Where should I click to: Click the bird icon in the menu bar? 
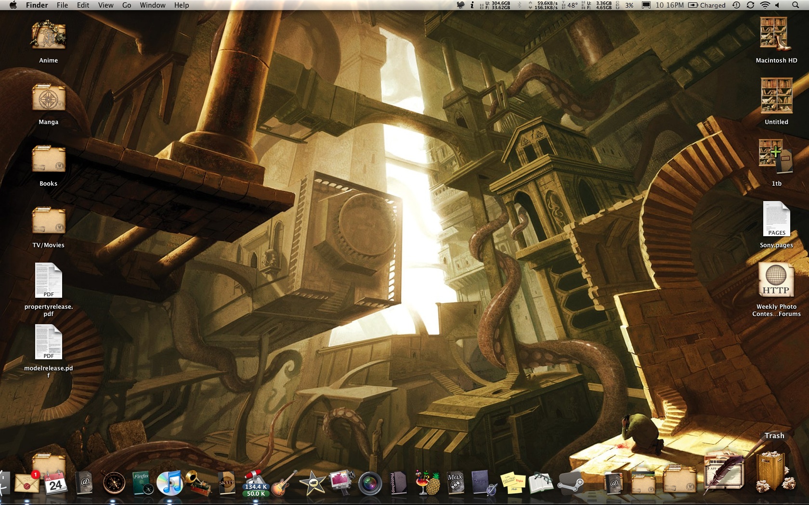point(461,5)
